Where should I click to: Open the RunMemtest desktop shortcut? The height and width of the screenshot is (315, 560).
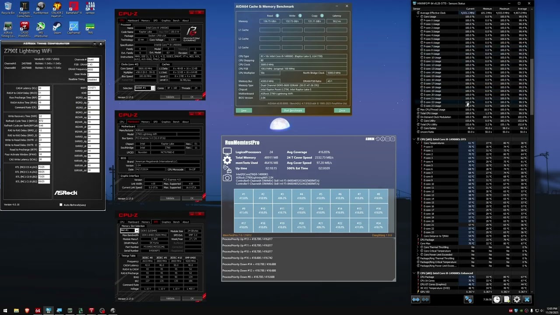(41, 8)
